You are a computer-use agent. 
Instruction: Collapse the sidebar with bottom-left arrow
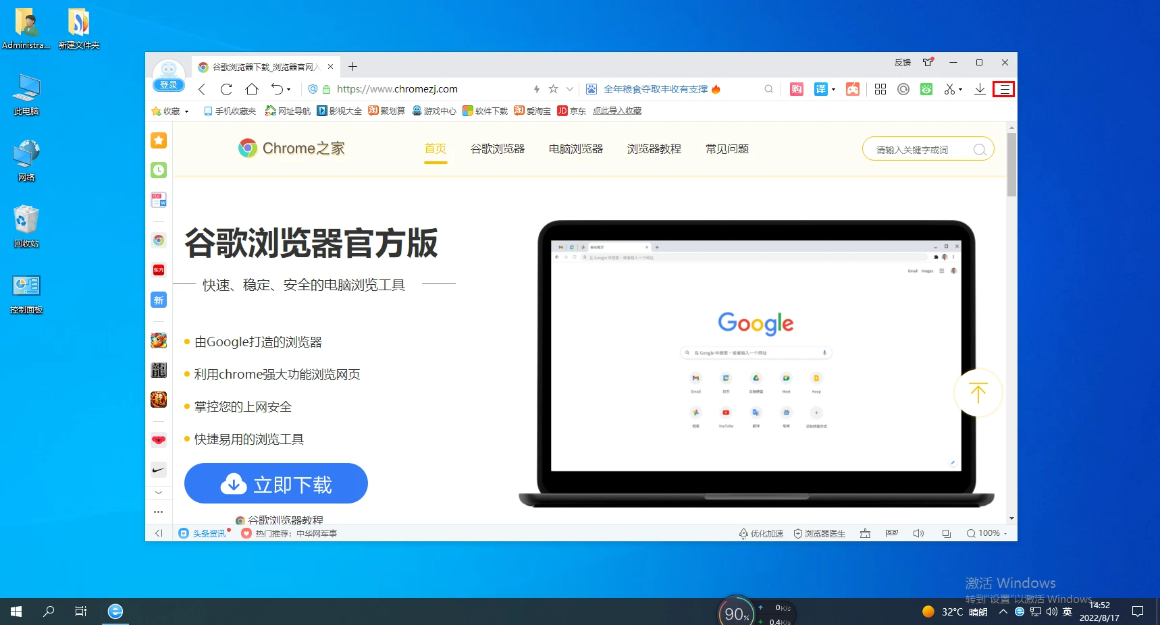[x=159, y=533]
